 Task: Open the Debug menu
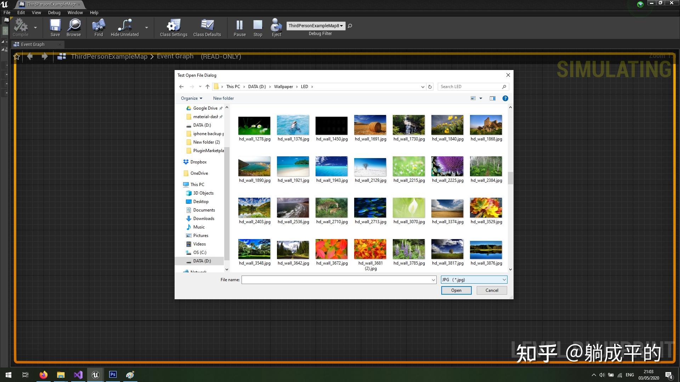54,12
